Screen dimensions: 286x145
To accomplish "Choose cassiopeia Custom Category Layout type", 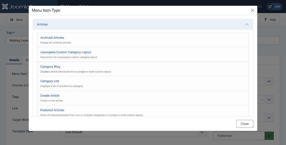I will click(x=65, y=52).
